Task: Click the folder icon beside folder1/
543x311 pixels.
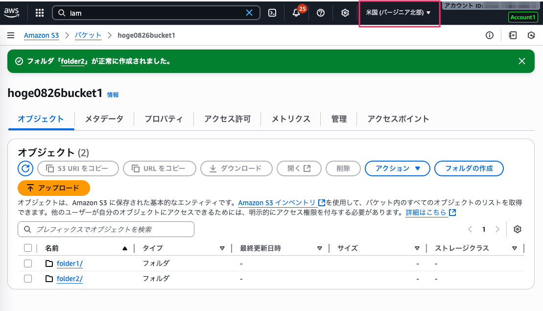Action: click(49, 263)
